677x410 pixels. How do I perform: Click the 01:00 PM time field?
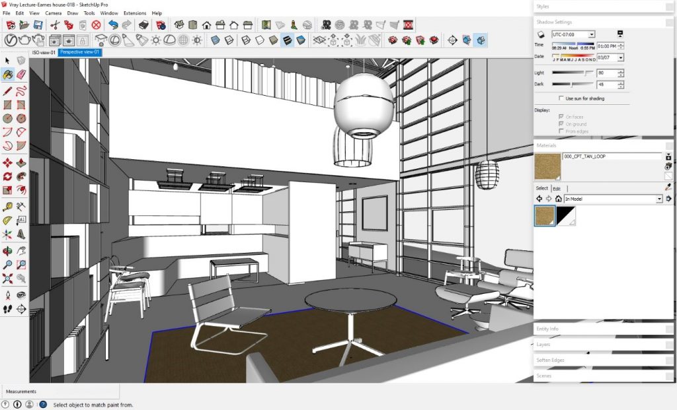607,45
